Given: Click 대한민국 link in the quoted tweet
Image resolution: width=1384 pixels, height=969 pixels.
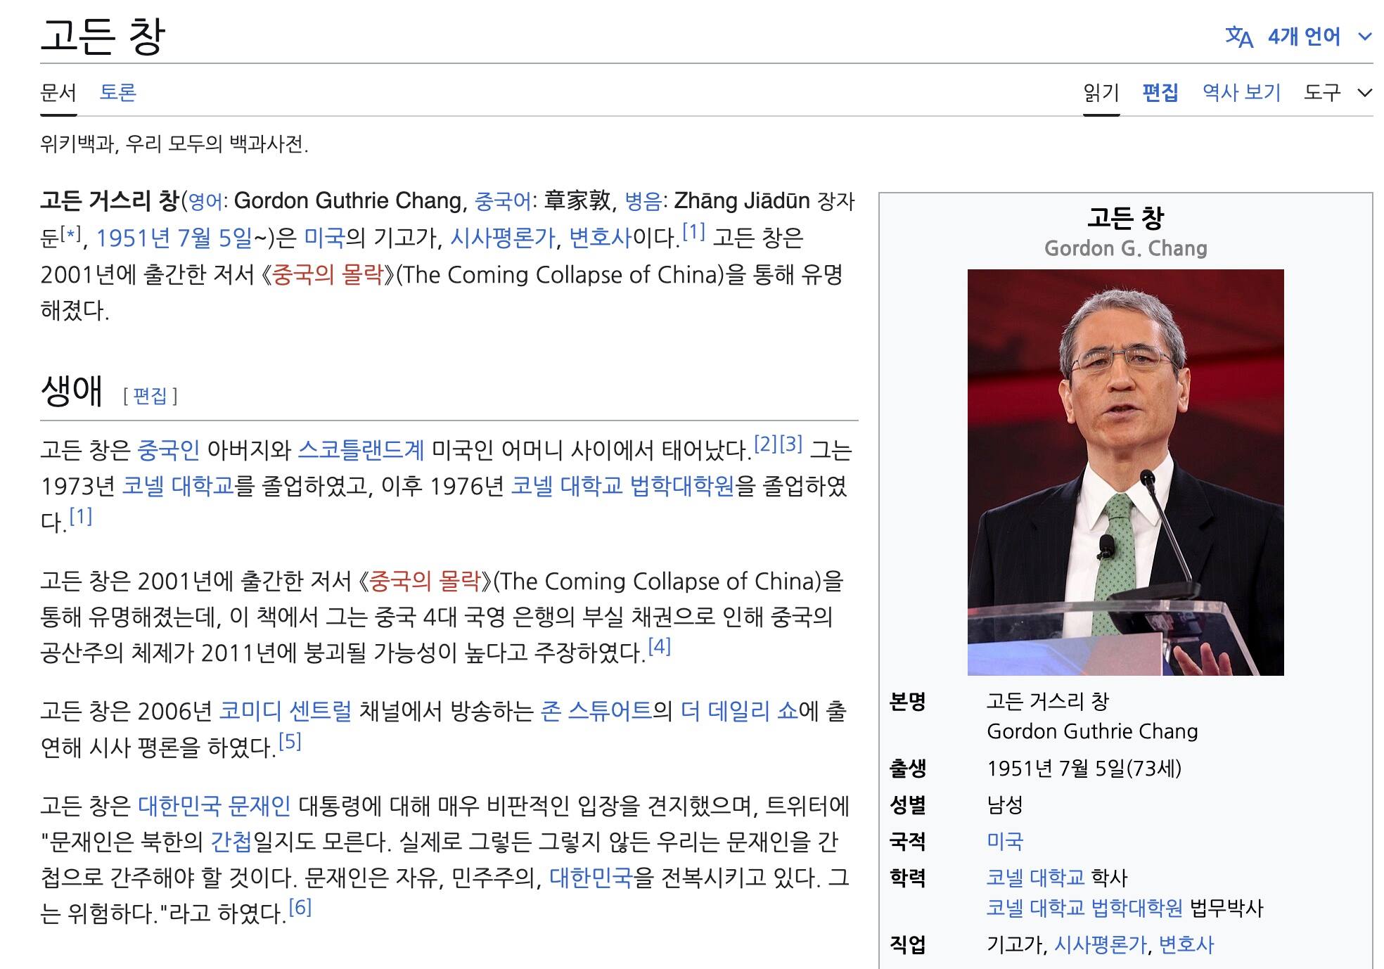Looking at the screenshot, I should [591, 878].
